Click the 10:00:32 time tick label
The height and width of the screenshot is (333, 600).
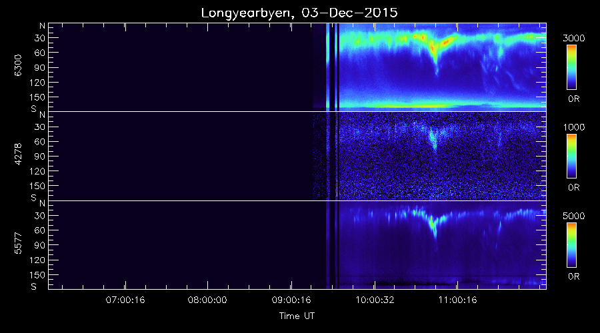[375, 300]
